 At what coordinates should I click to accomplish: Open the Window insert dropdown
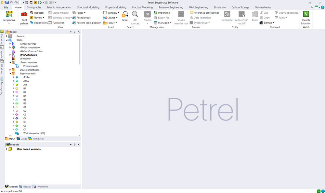[x=118, y=13]
